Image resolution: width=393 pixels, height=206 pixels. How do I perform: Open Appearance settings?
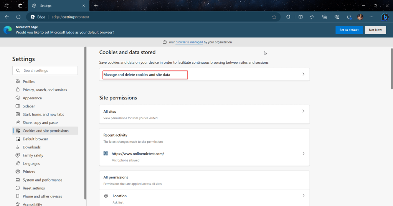click(45, 98)
